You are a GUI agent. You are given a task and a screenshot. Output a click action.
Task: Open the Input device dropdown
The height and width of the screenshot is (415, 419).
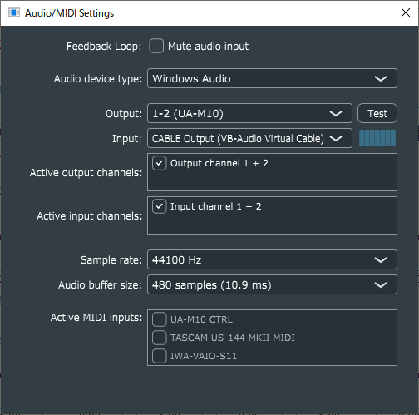pos(249,138)
